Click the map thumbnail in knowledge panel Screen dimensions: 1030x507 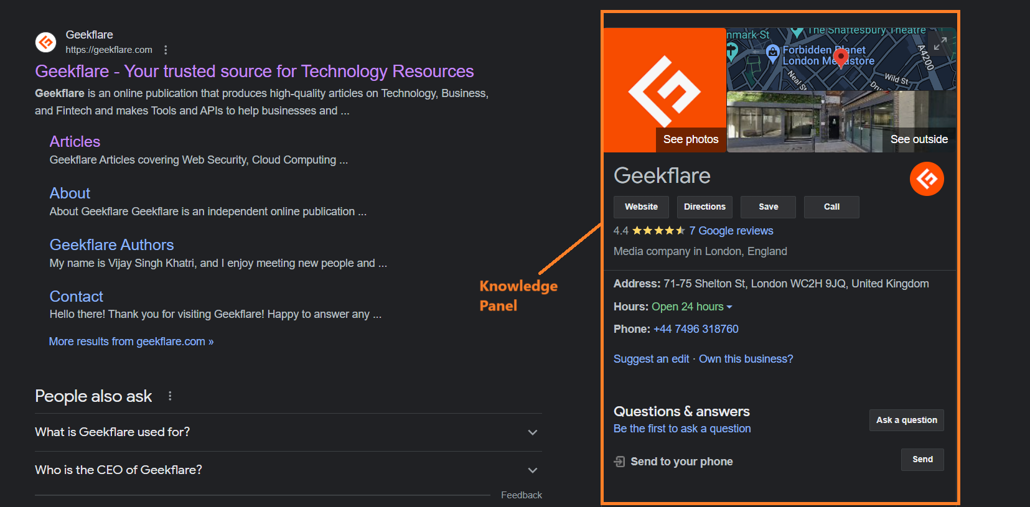[x=841, y=59]
